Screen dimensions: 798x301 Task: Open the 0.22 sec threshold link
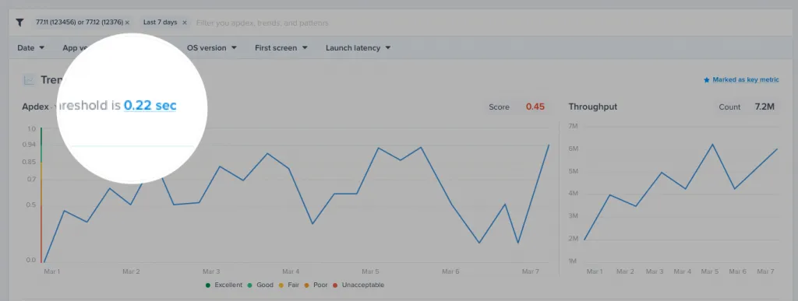pyautogui.click(x=150, y=106)
